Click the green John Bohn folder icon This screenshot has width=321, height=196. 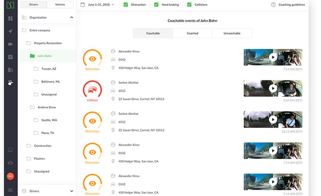click(x=32, y=56)
